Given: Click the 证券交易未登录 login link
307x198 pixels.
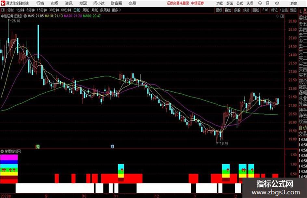Looking at the screenshot, I should (178, 3).
